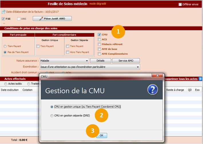Confirm the dialog with OK
203x144 pixels.
point(101,135)
